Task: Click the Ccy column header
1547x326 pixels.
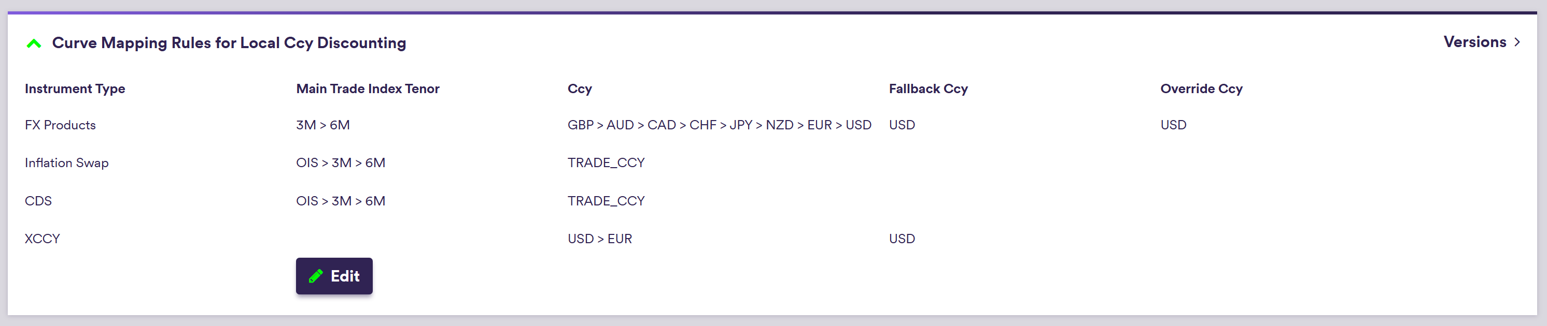Action: pyautogui.click(x=580, y=88)
